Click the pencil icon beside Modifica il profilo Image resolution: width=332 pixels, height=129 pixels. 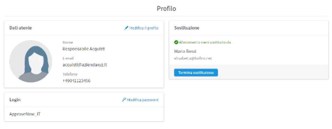(x=126, y=28)
